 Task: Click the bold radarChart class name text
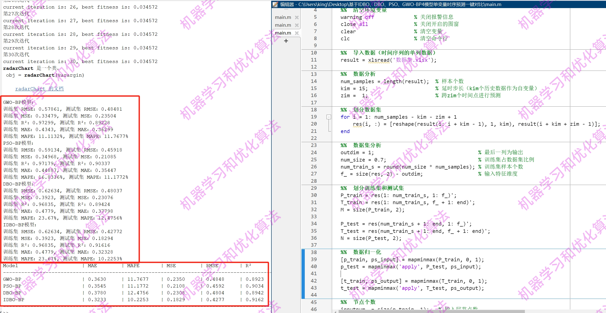pyautogui.click(x=18, y=68)
